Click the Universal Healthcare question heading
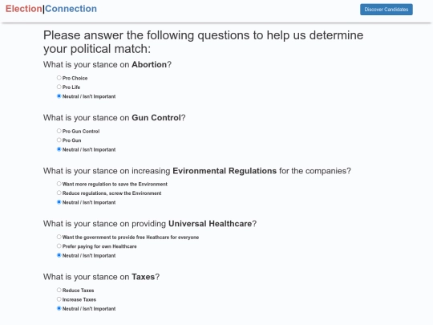The height and width of the screenshot is (325, 433). (150, 224)
